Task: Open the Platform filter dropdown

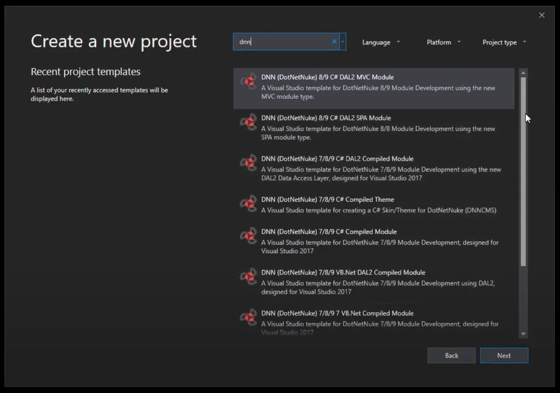Action: coord(443,42)
